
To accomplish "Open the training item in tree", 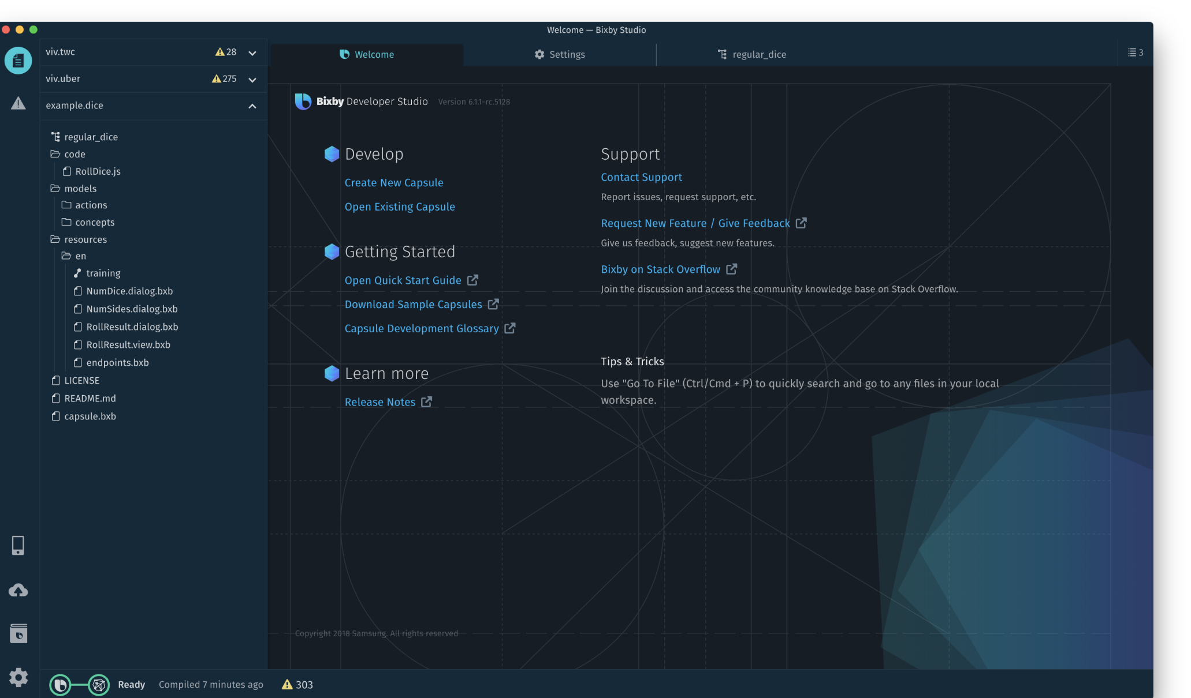I will pos(97,273).
